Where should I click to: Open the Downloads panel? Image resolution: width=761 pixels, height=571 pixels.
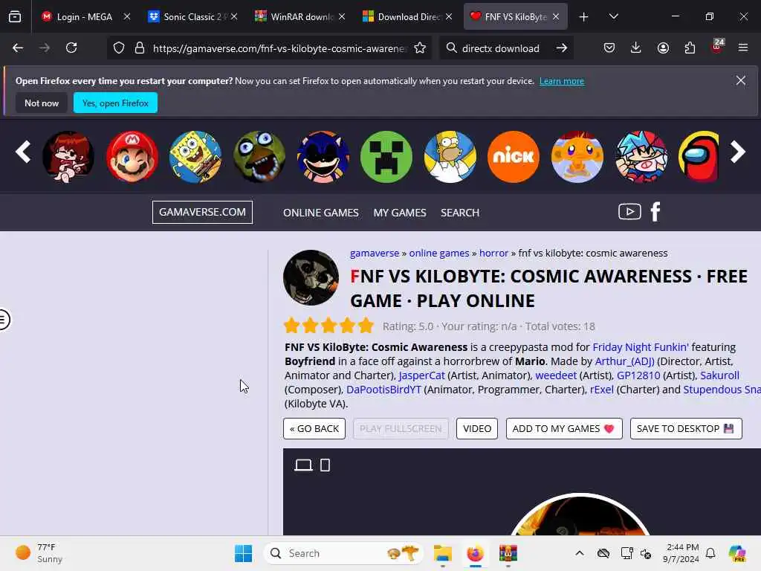pyautogui.click(x=636, y=48)
